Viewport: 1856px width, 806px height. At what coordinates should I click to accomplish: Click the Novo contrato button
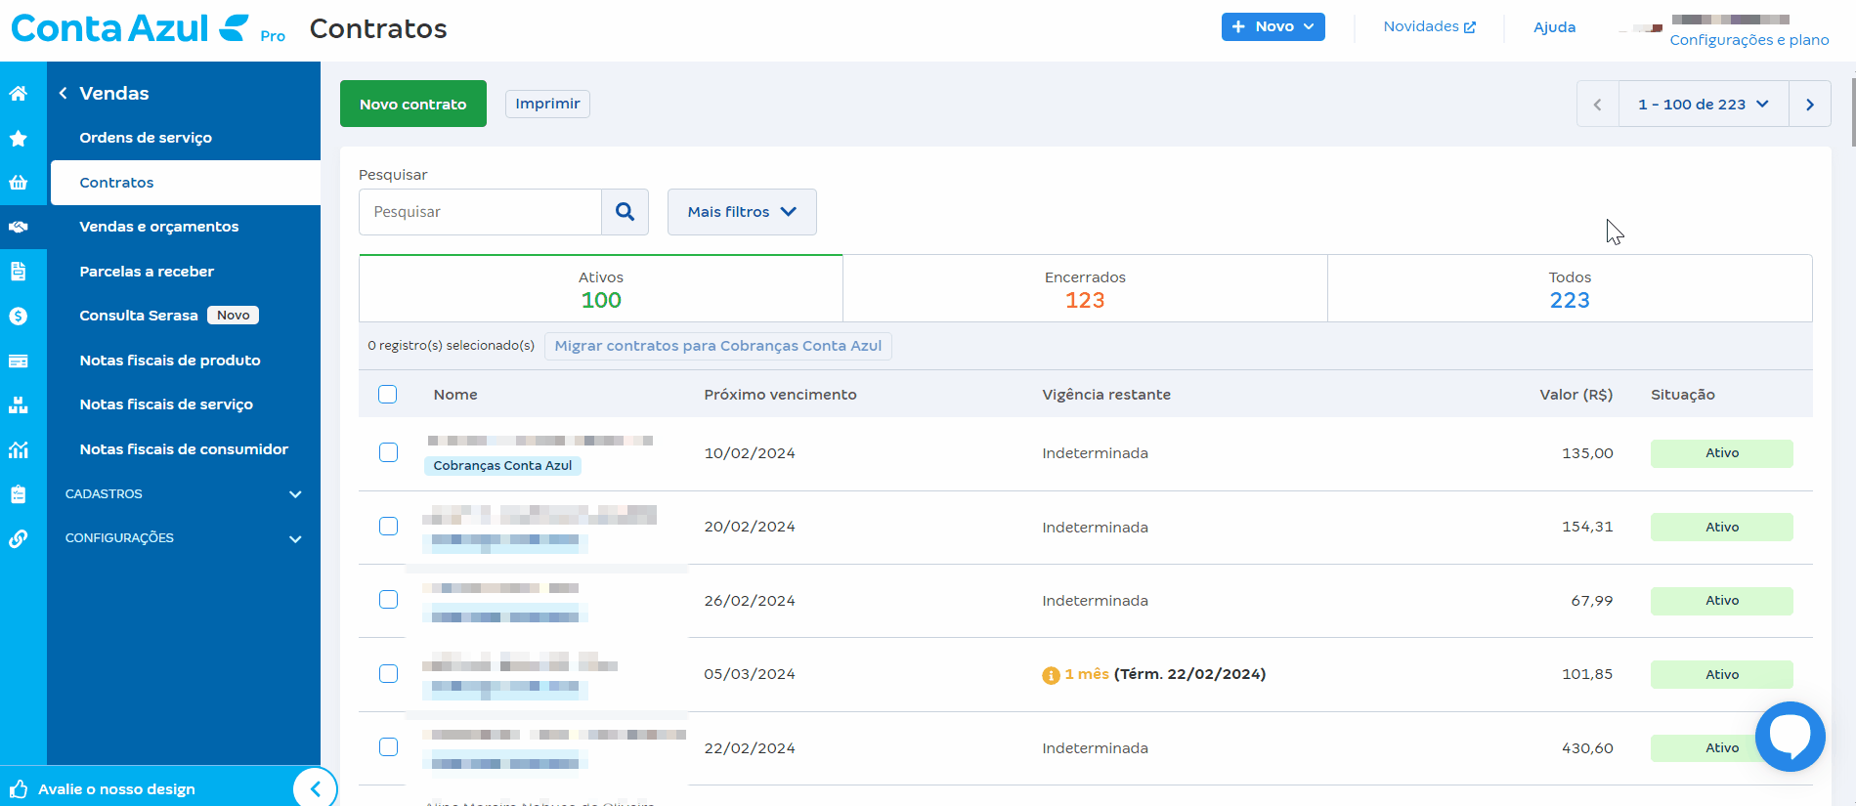pos(412,105)
